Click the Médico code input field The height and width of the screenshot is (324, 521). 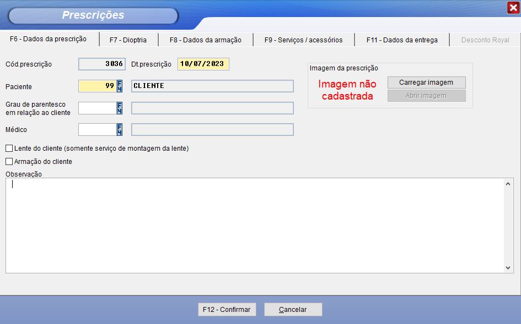(x=97, y=129)
